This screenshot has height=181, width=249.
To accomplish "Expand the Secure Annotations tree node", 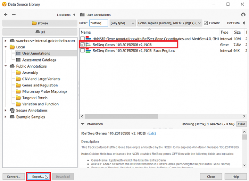I will pyautogui.click(x=6, y=111).
